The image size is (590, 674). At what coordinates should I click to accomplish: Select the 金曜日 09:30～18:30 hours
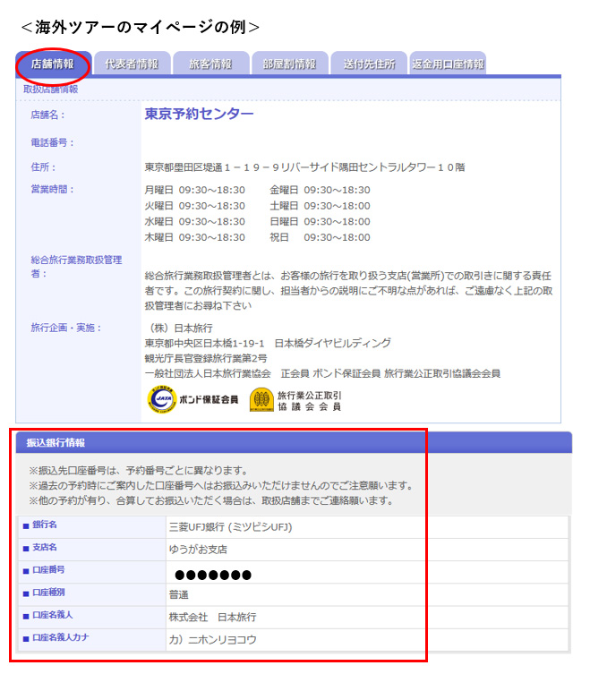(320, 190)
